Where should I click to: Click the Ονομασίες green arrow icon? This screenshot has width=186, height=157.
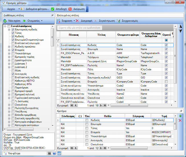24,21
